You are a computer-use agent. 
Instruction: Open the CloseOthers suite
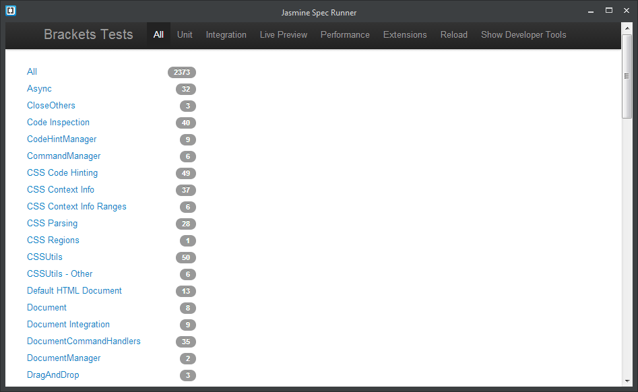(51, 105)
